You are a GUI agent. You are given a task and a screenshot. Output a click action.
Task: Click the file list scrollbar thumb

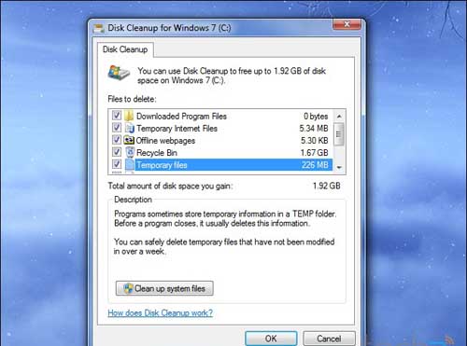tap(339, 134)
